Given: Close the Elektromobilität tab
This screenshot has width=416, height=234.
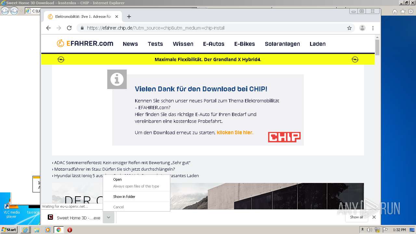Looking at the screenshot, I should 117,17.
